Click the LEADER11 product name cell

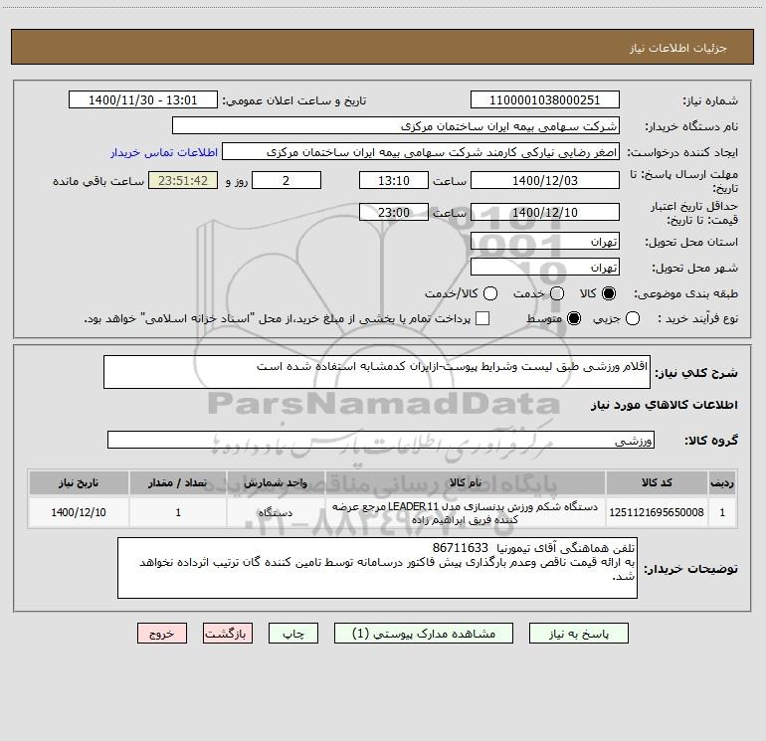466,512
